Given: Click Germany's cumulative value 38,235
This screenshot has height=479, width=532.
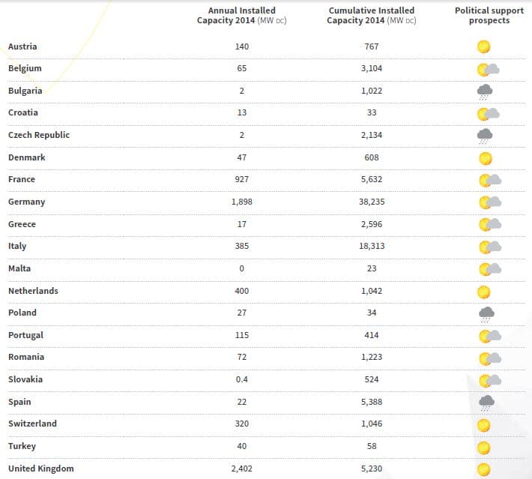Looking at the screenshot, I should (372, 202).
